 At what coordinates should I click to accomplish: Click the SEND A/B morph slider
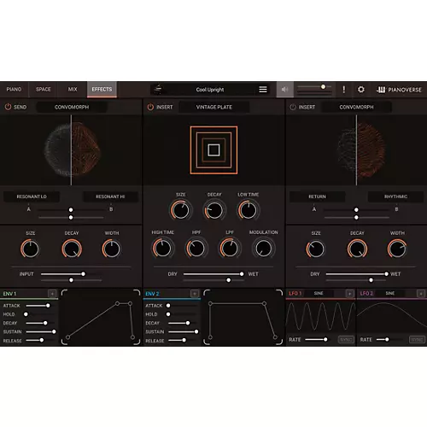click(x=71, y=210)
